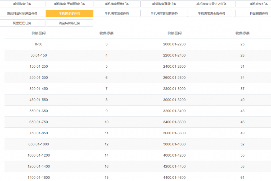
Task: Open the 手机淘宝任务 tab
Action: [x=22, y=4]
